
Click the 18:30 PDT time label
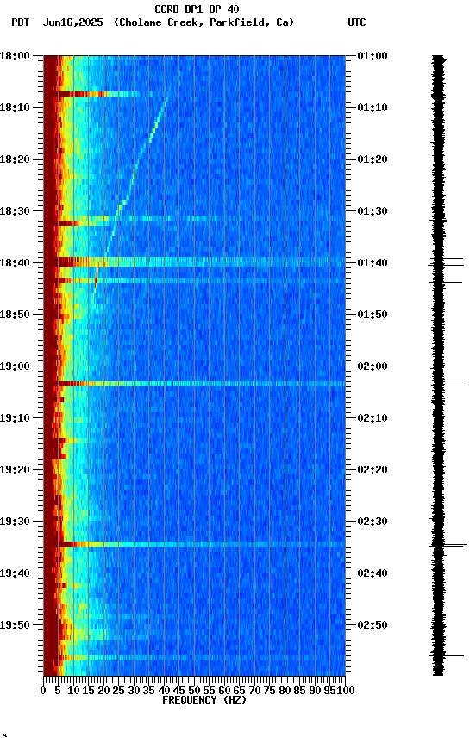coord(15,211)
